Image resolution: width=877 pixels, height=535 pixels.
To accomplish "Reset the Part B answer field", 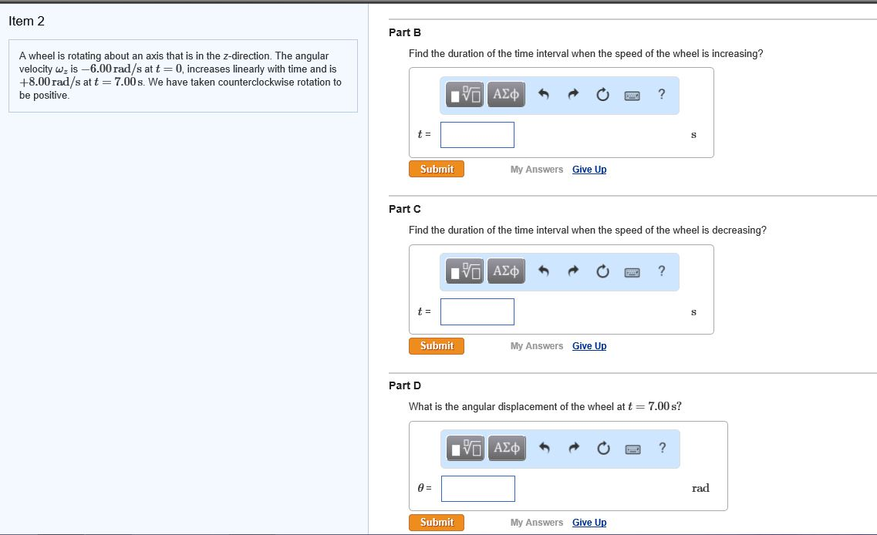I will tap(602, 95).
